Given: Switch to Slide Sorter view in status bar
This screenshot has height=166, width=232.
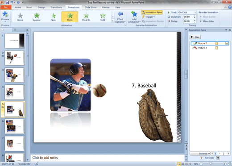Looking at the screenshot, I should click(182, 164).
